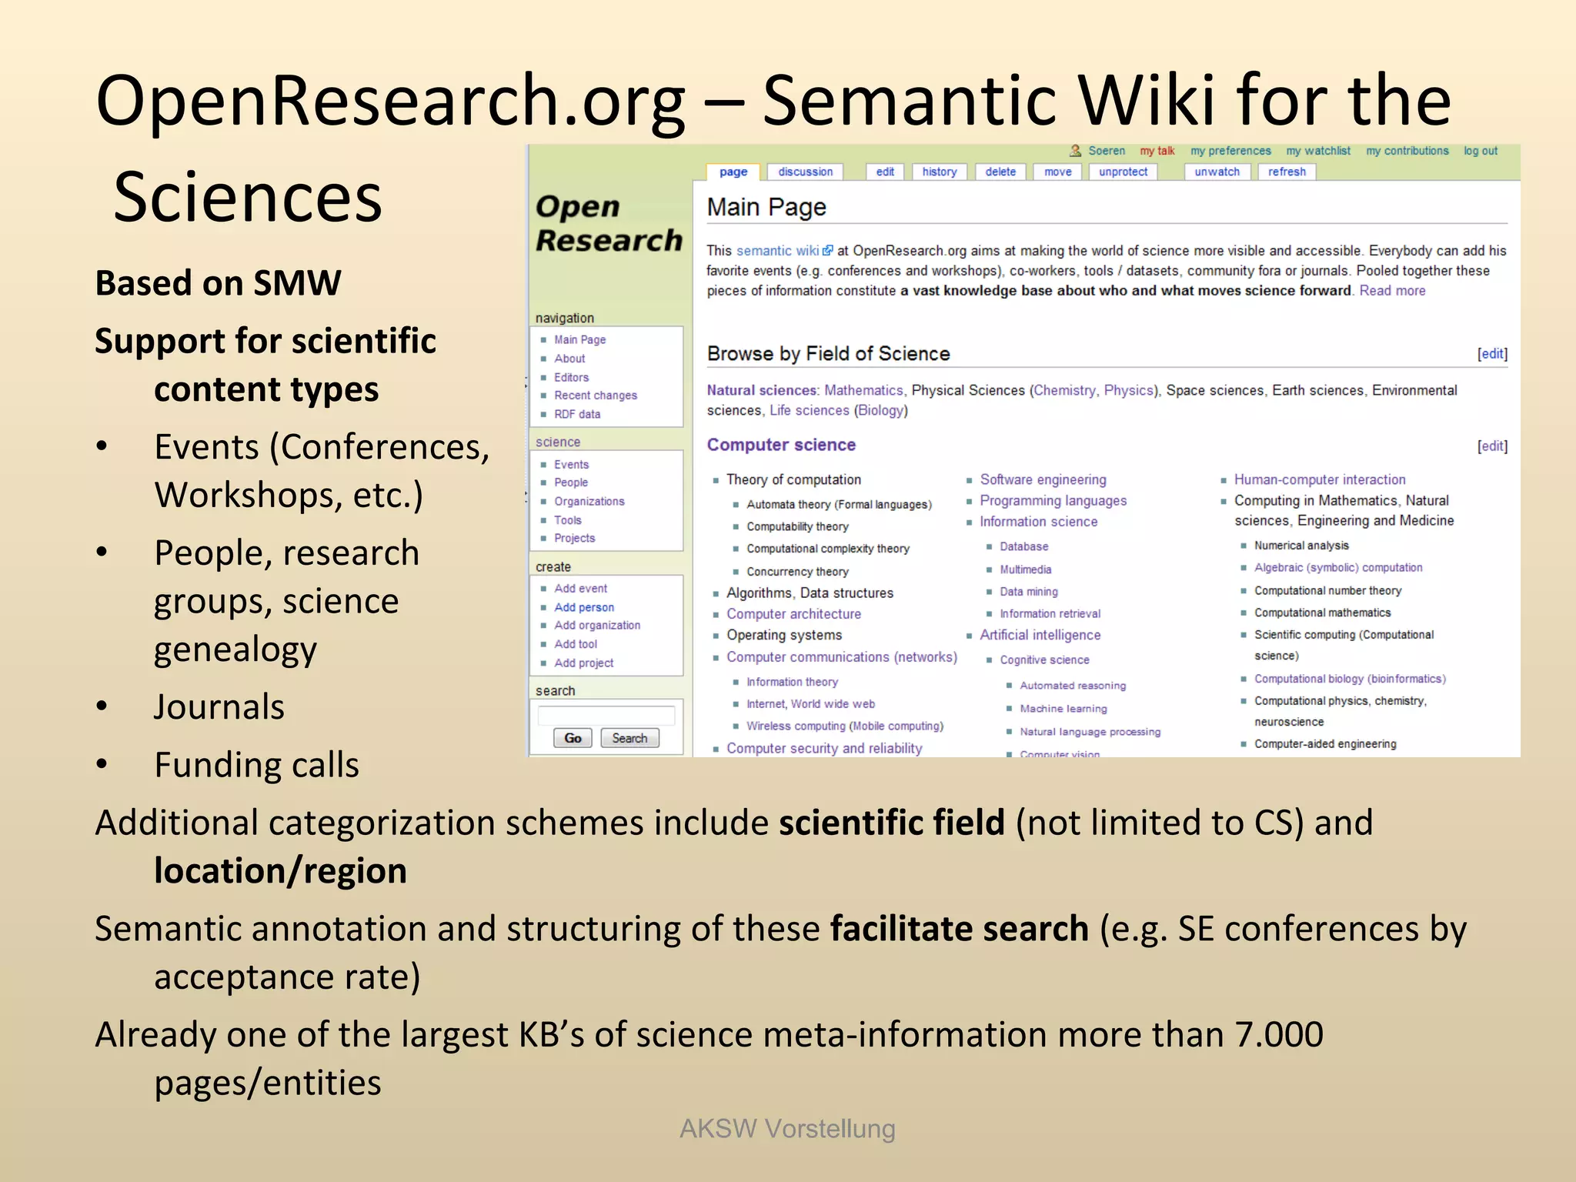This screenshot has height=1182, width=1576.
Task: Open Wireless computing (Mobile computing) link
Action: [x=844, y=726]
